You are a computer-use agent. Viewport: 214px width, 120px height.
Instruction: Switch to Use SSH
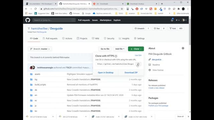click(x=138, y=55)
